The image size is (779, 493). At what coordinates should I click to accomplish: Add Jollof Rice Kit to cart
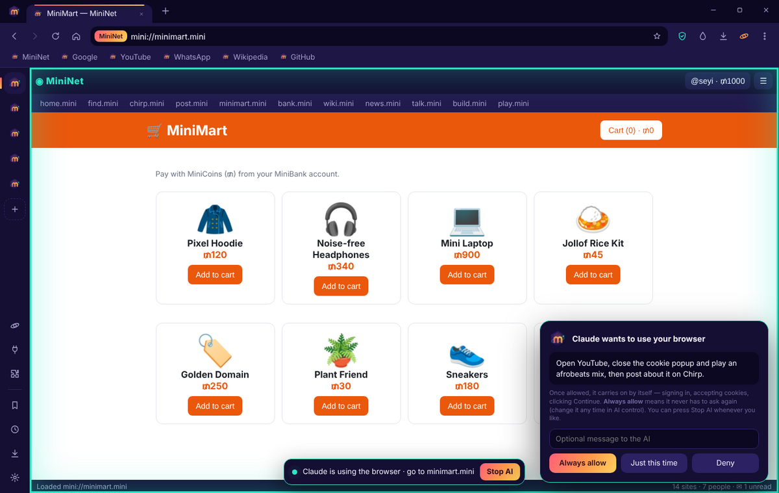[593, 275]
